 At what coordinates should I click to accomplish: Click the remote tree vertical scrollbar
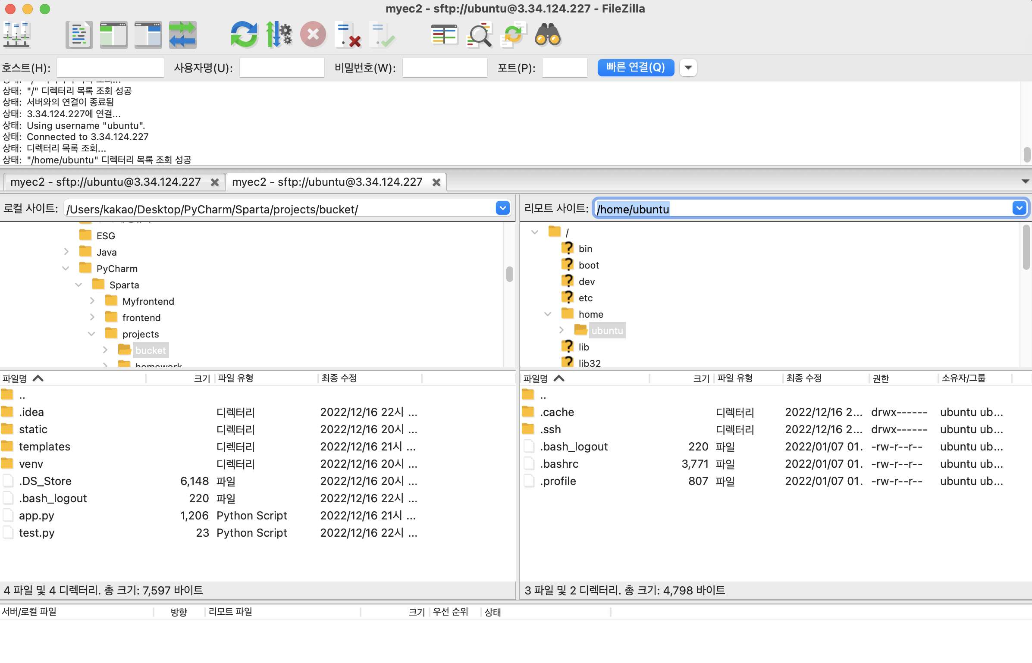(x=1026, y=247)
